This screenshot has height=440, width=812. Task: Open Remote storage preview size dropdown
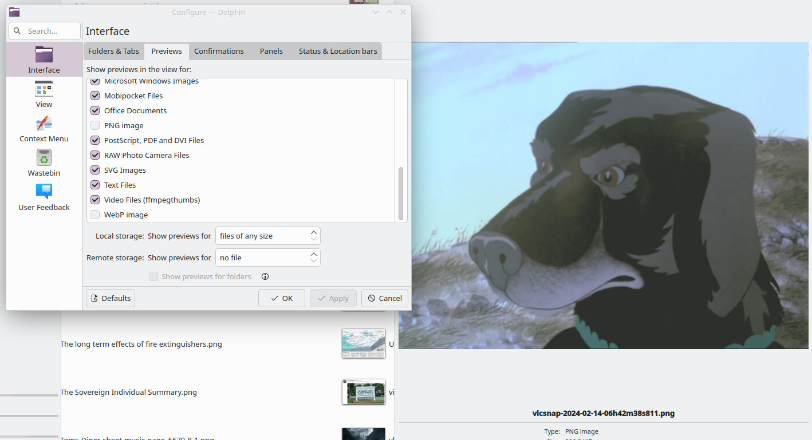267,257
